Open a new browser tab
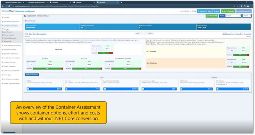255x135 pixels. (x=122, y=2)
